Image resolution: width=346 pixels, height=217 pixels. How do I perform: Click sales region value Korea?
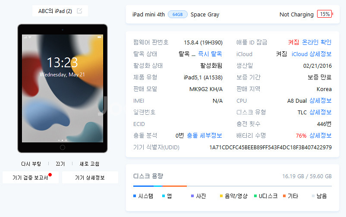pos(324,89)
